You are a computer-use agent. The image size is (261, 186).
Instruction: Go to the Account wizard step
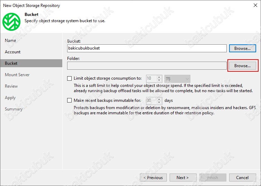click(x=13, y=52)
